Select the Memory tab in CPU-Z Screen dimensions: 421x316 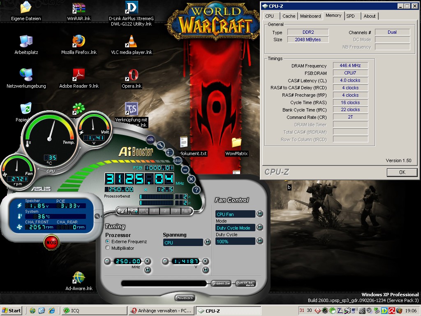(333, 16)
